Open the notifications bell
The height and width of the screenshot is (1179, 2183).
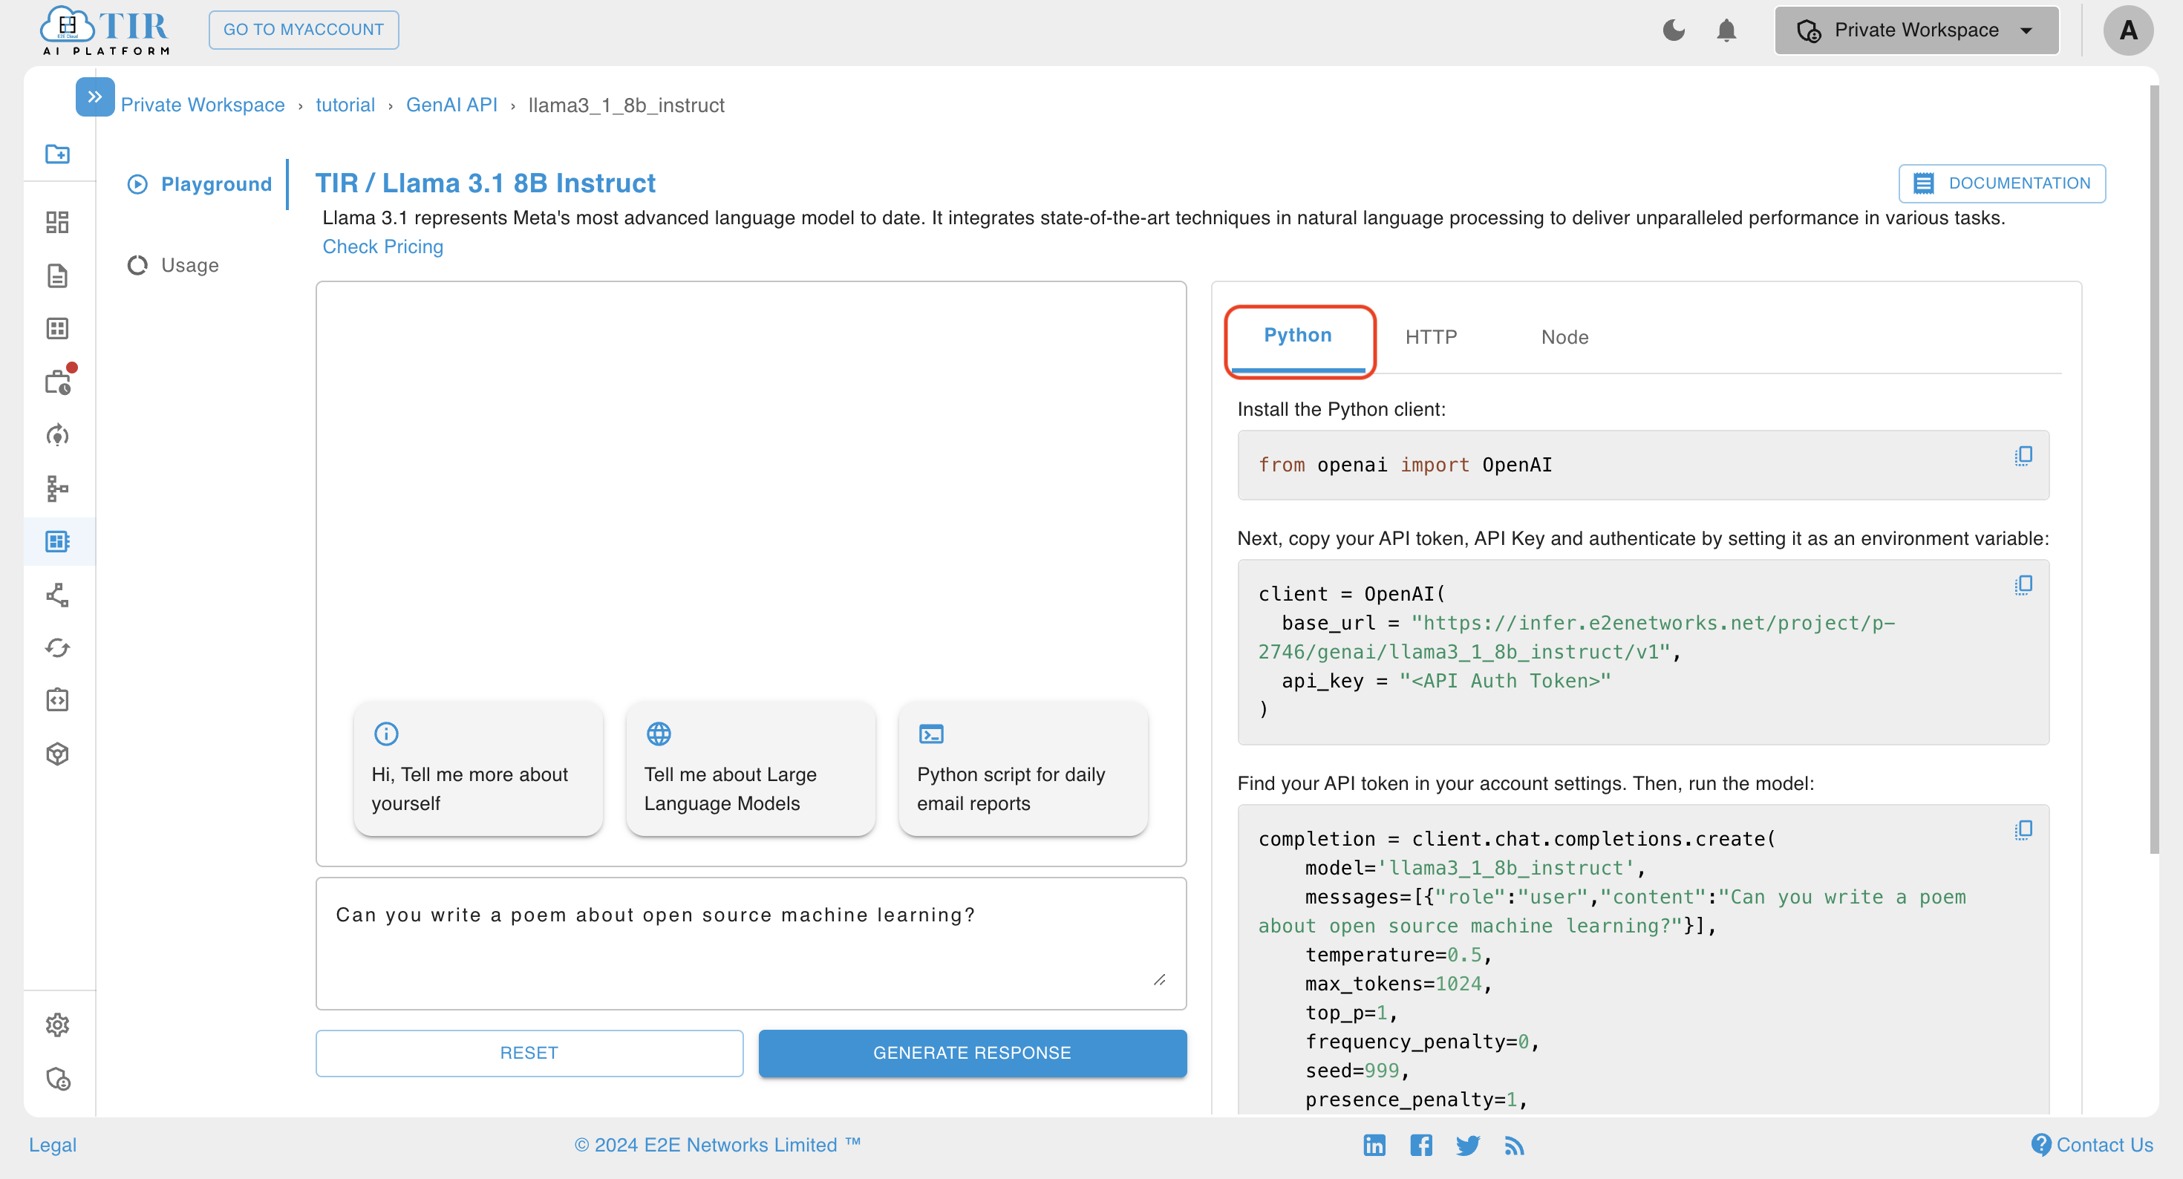click(x=1726, y=30)
